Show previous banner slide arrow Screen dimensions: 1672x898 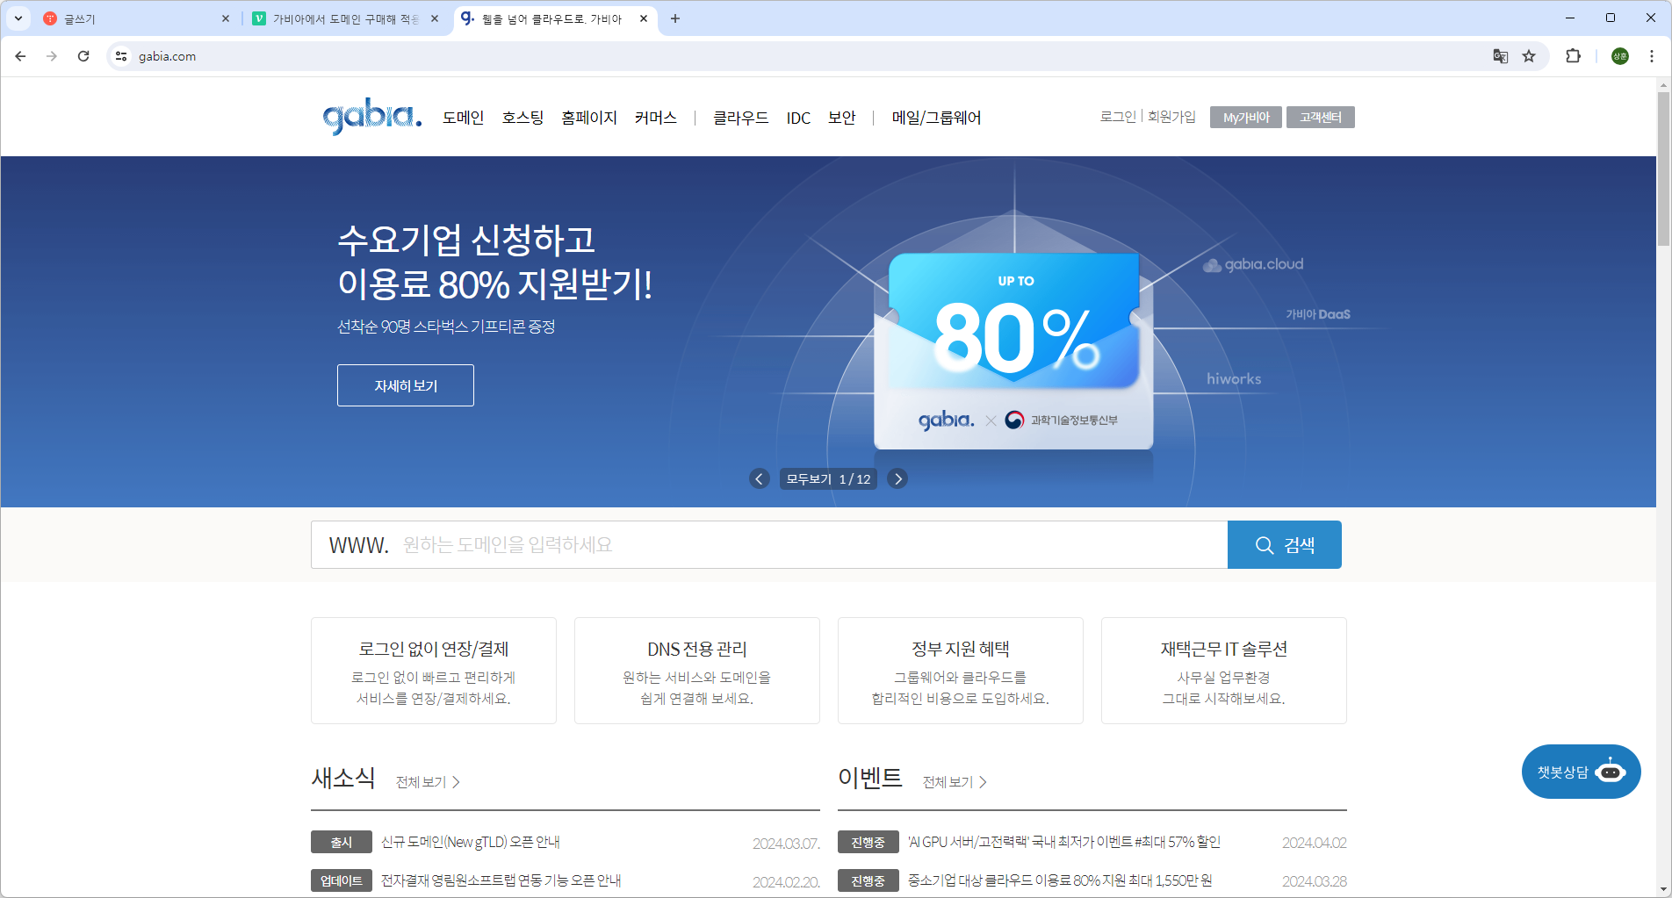click(x=760, y=478)
